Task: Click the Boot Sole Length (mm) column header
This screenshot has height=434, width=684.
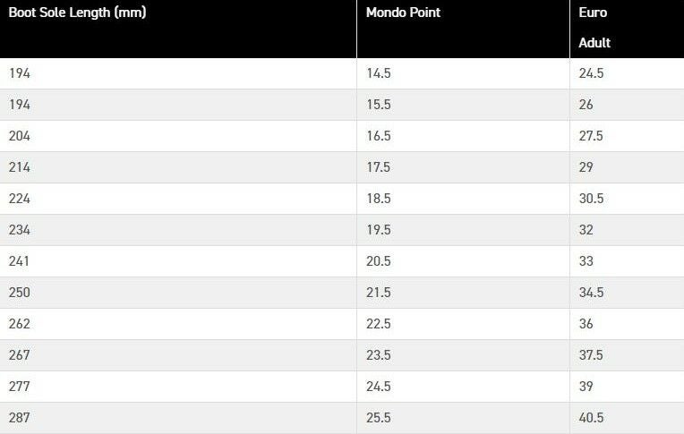Action: 77,13
